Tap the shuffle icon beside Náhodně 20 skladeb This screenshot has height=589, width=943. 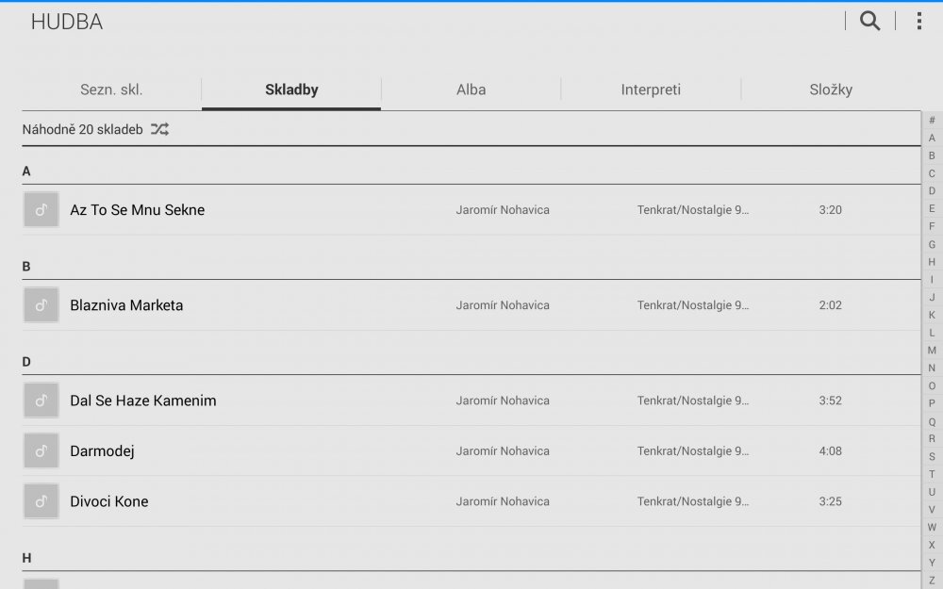click(159, 129)
